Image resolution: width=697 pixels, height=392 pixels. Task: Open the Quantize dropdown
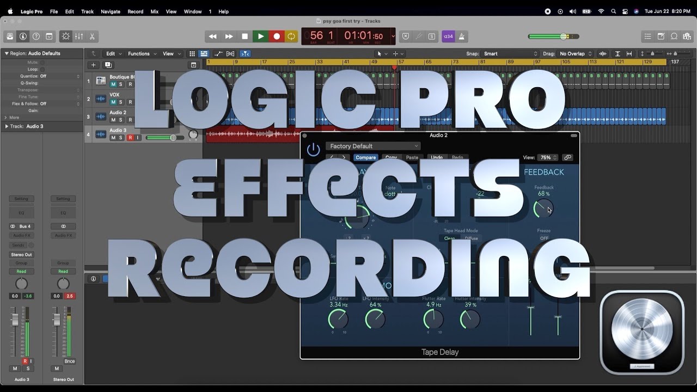[60, 76]
